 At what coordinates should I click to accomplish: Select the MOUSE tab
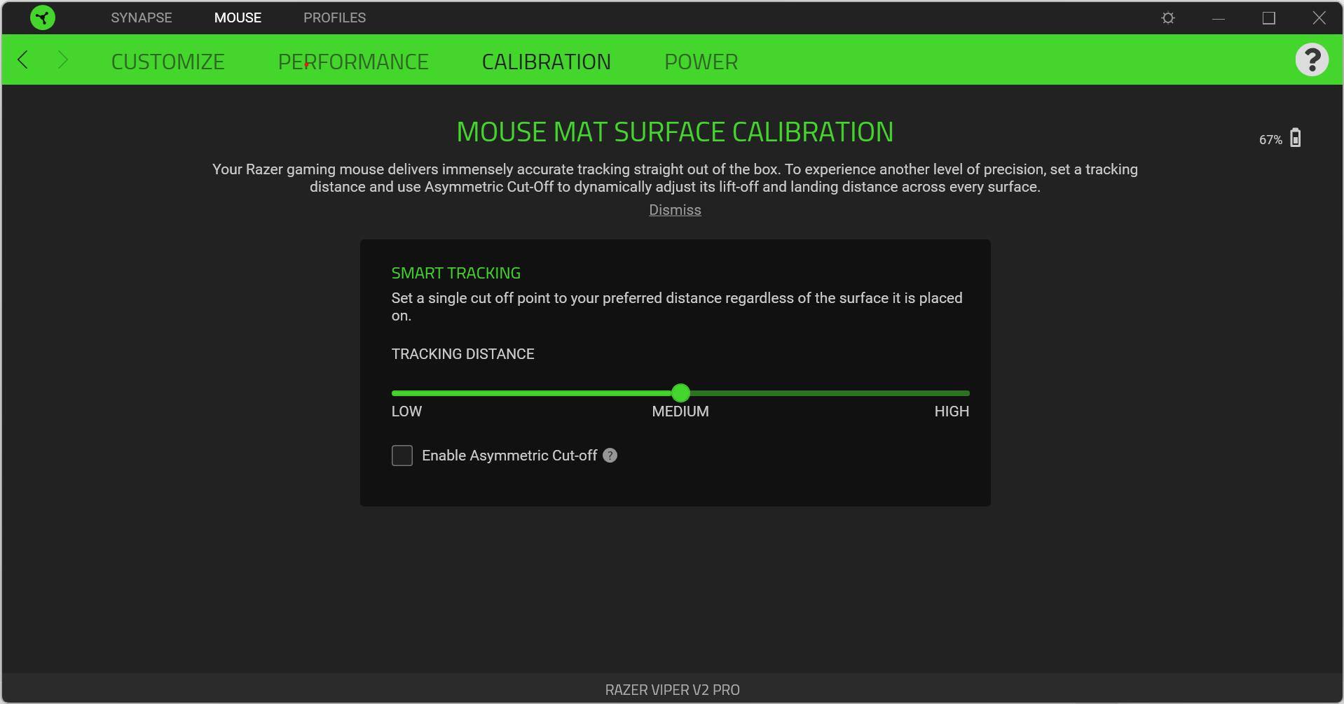pos(238,17)
